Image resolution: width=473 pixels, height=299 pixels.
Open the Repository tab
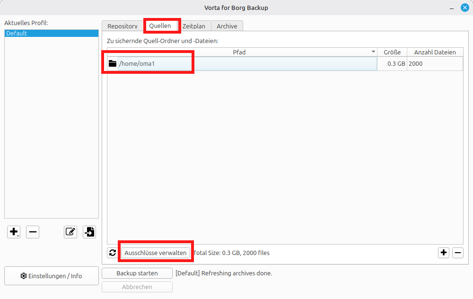tap(123, 26)
